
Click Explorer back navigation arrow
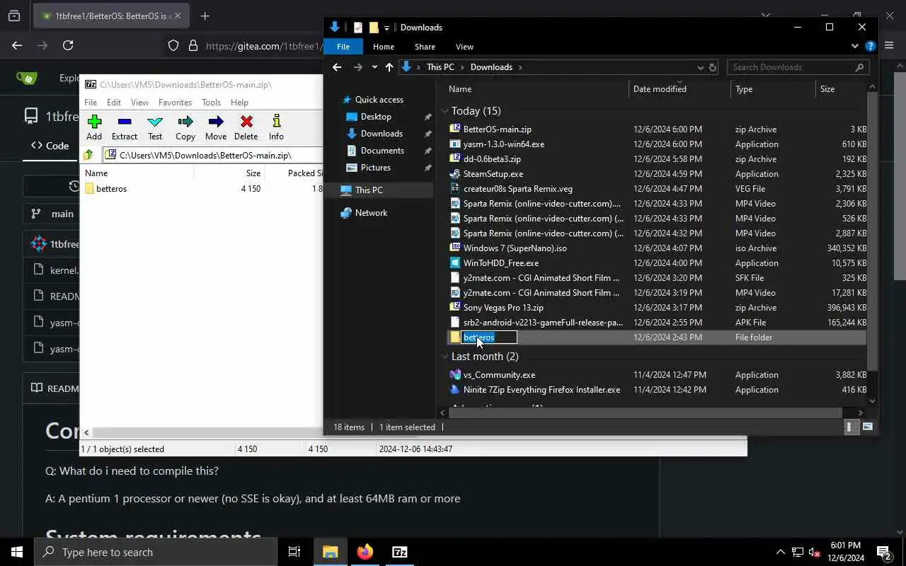pyautogui.click(x=337, y=67)
